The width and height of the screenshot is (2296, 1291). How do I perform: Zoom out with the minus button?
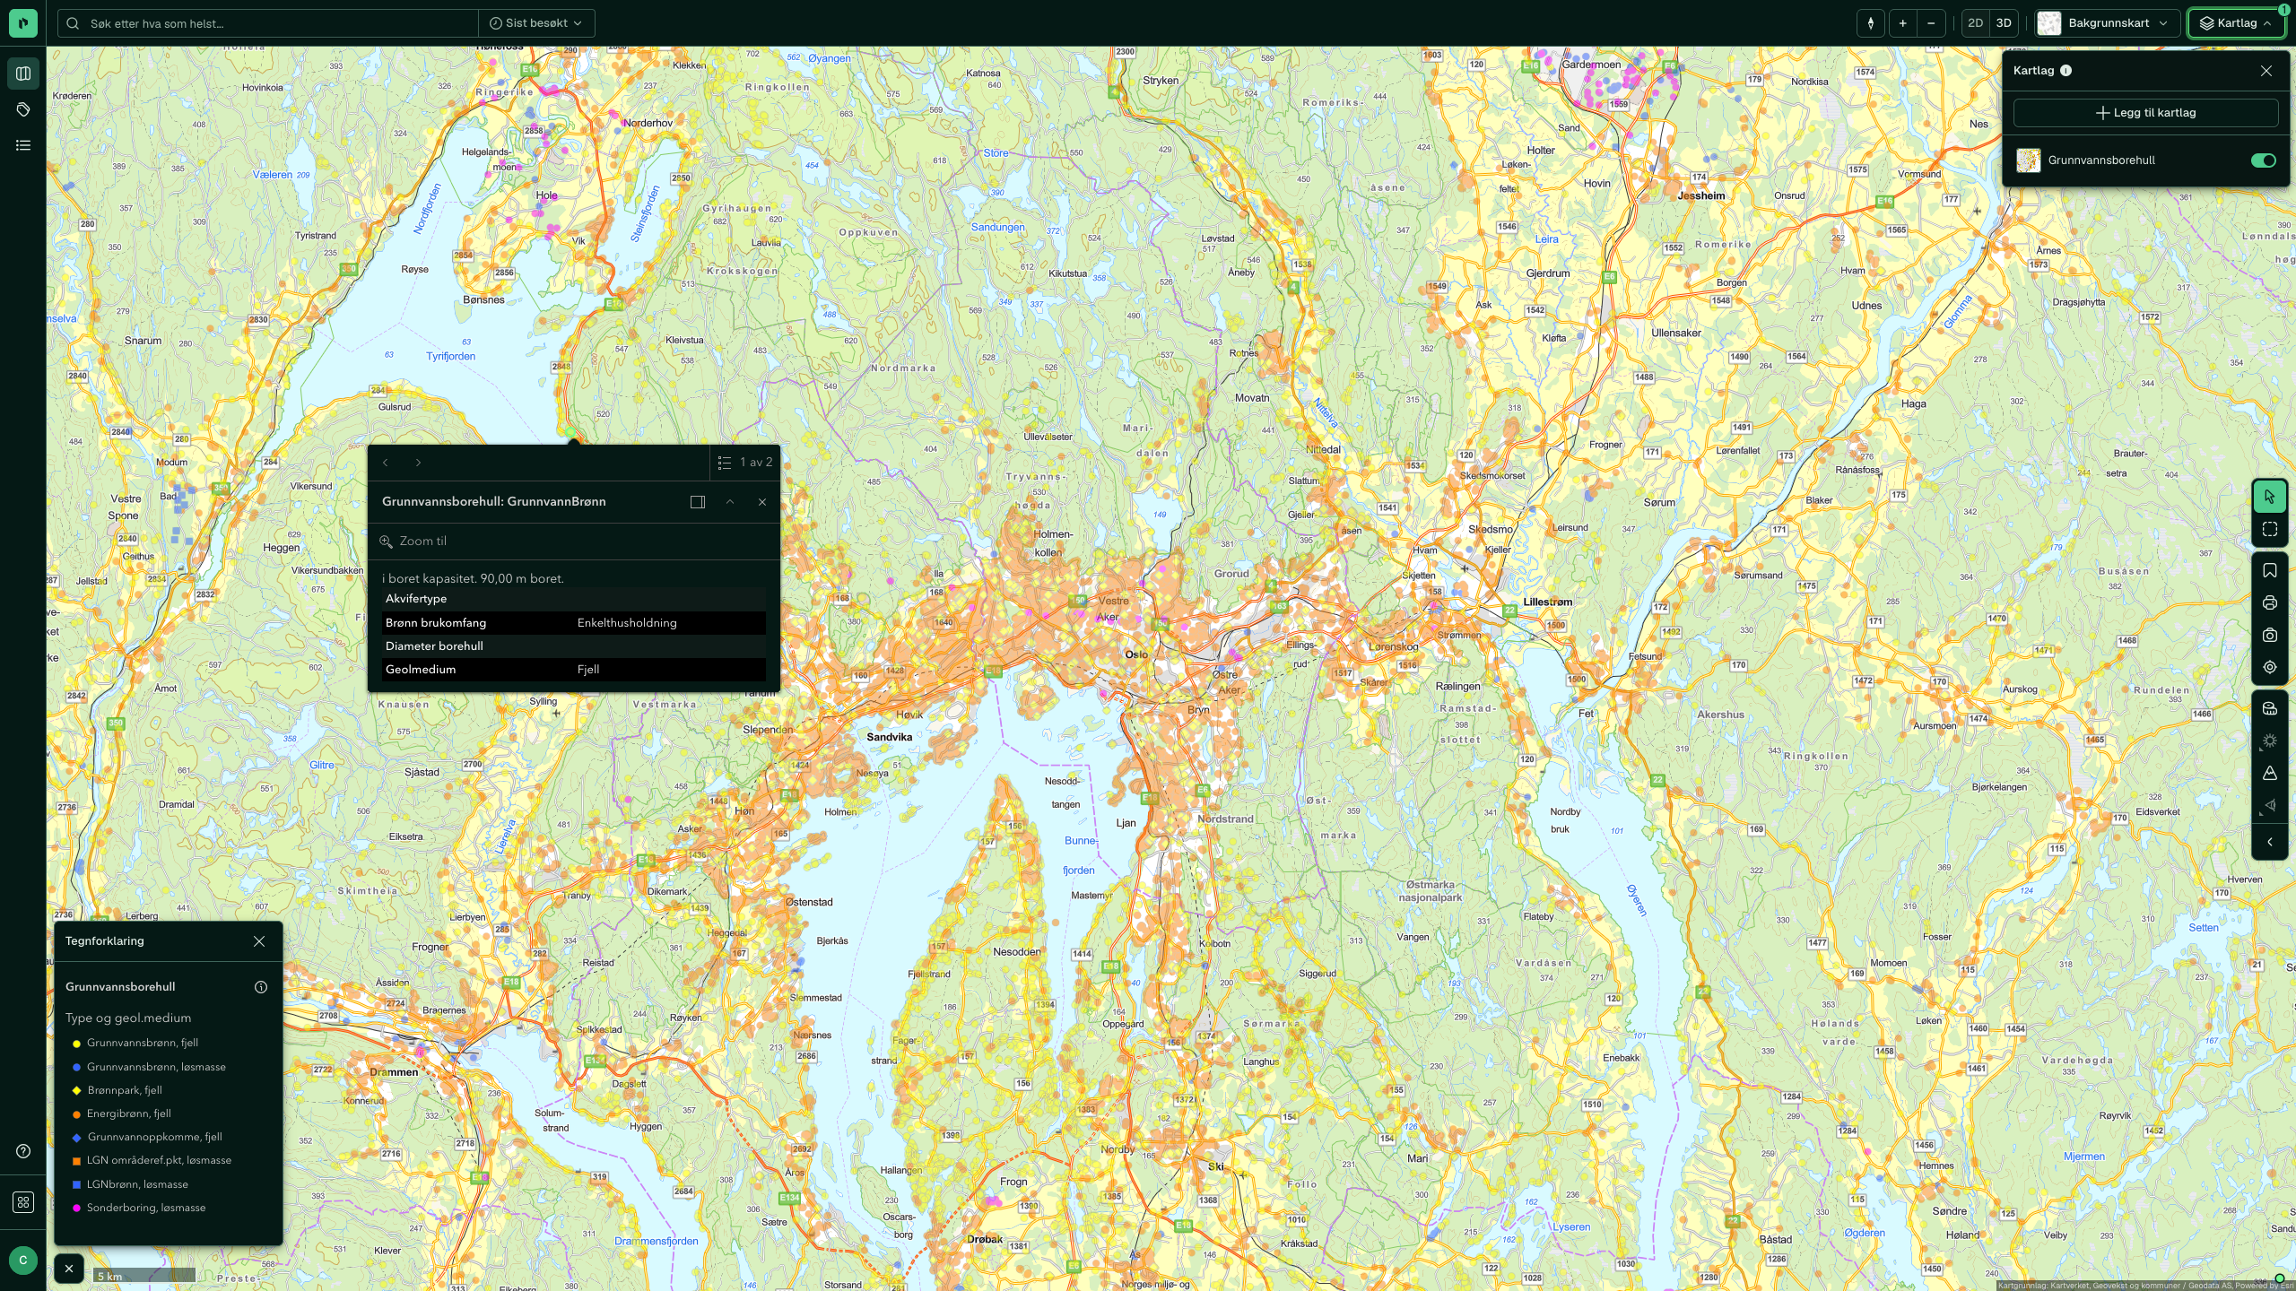(x=1931, y=23)
